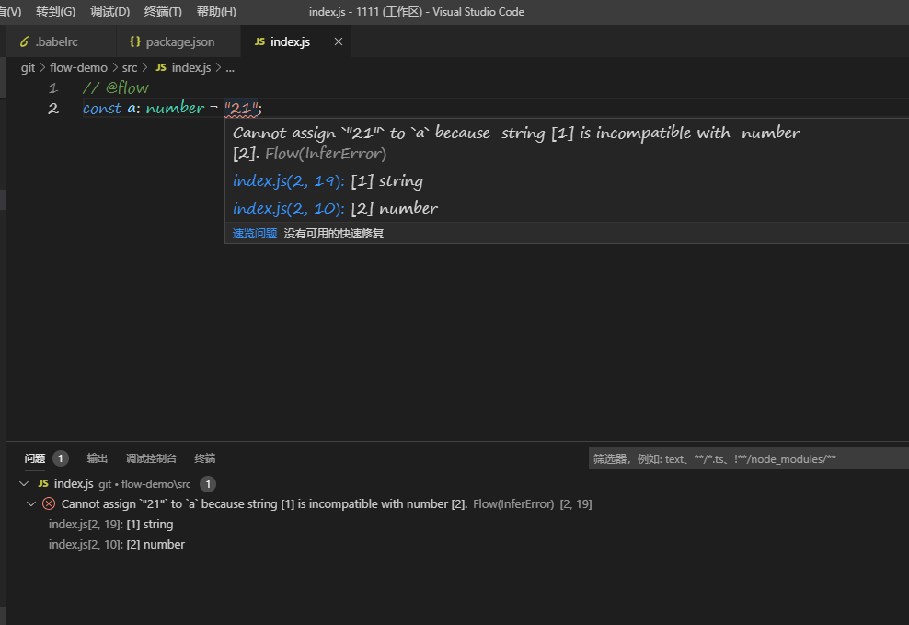The height and width of the screenshot is (625, 909).
Task: Click the braces icon on package.json tab
Action: [x=135, y=42]
